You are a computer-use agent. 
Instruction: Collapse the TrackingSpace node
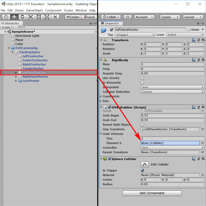tap(12, 52)
